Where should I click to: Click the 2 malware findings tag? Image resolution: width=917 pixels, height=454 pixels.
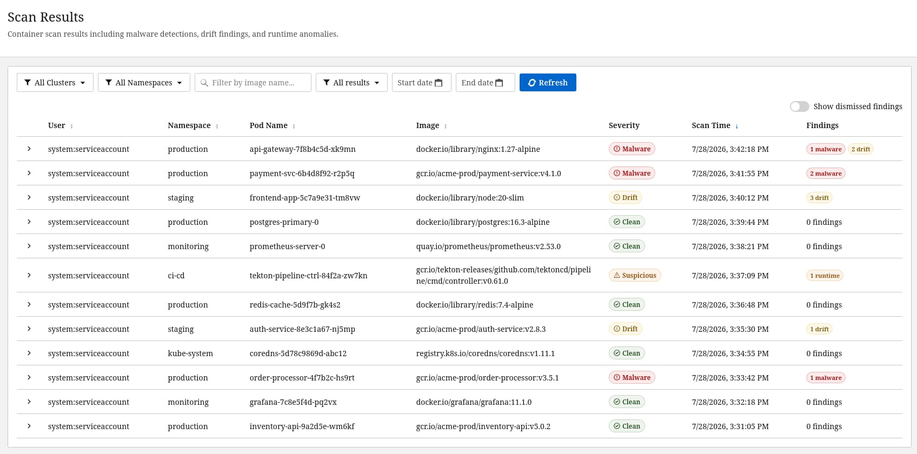click(826, 173)
